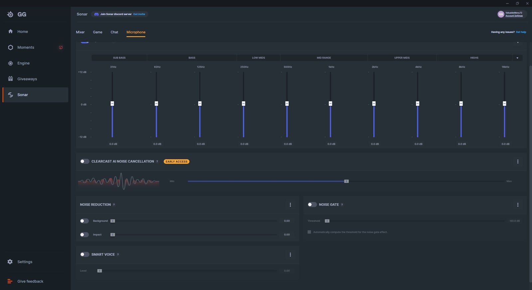Check the automatically compute threshold checkbox
532x290 pixels.
309,232
